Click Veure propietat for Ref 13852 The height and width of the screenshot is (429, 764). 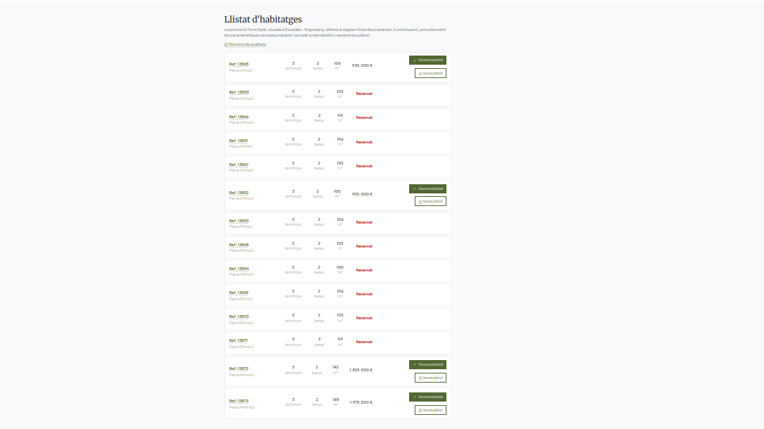tap(427, 188)
